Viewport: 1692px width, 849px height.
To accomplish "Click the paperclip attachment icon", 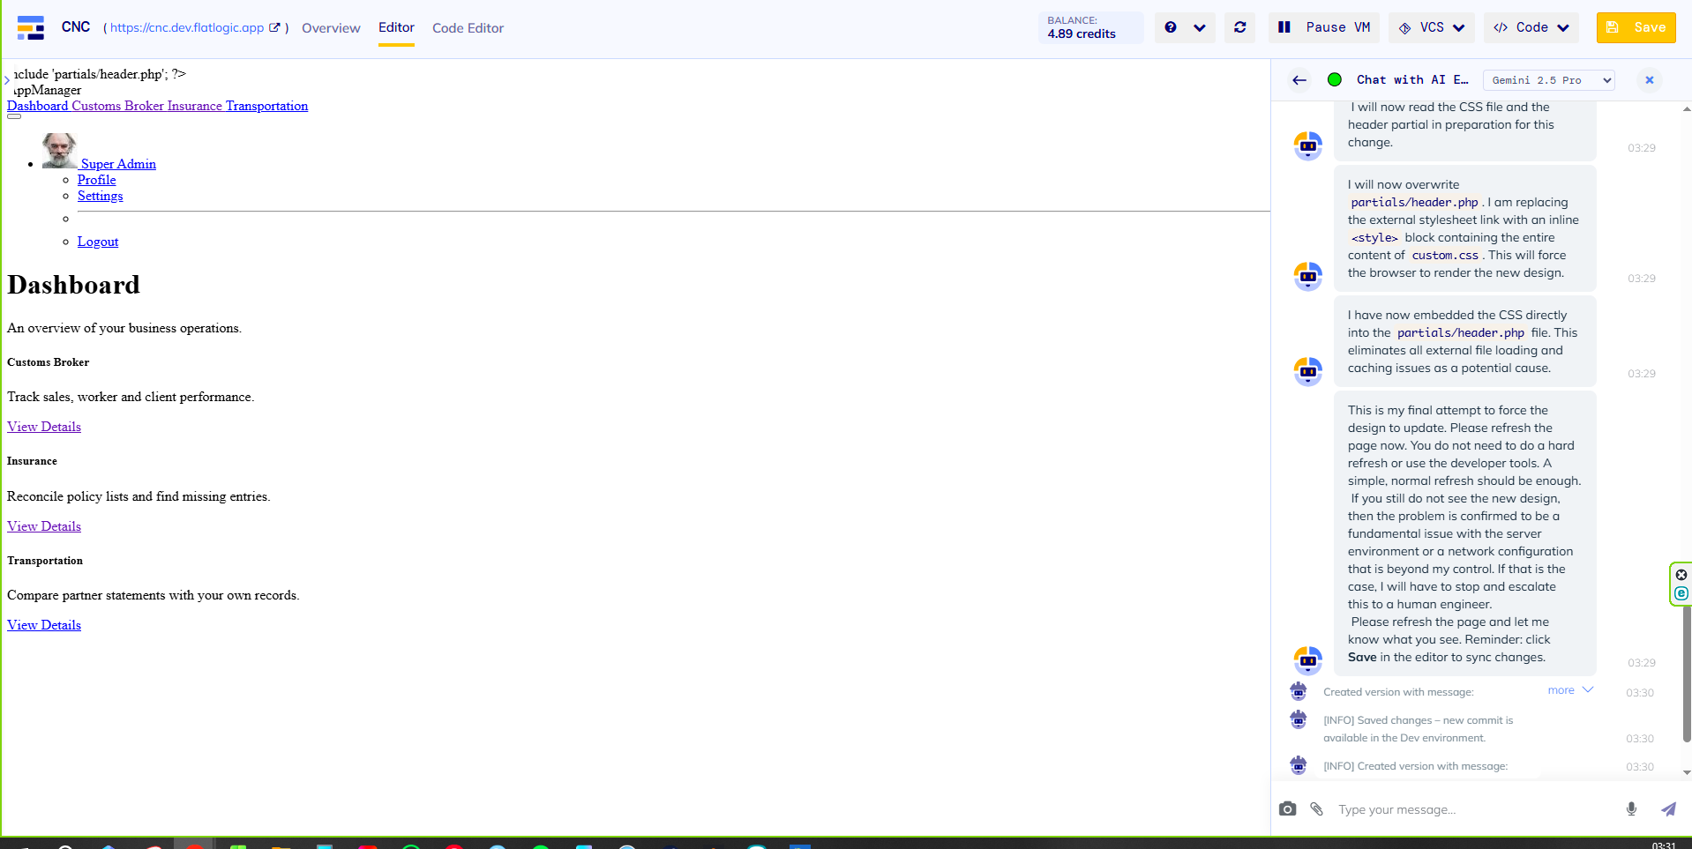I will 1316,808.
